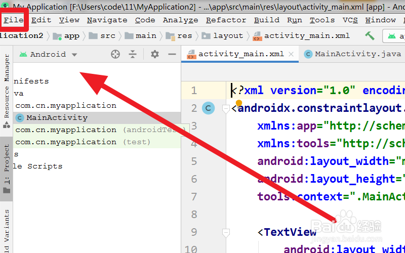This screenshot has width=405, height=253.
Task: Click the res breadcrumb folder
Action: pos(179,36)
